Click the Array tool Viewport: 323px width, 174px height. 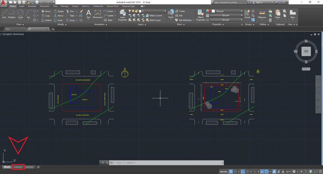[70, 20]
